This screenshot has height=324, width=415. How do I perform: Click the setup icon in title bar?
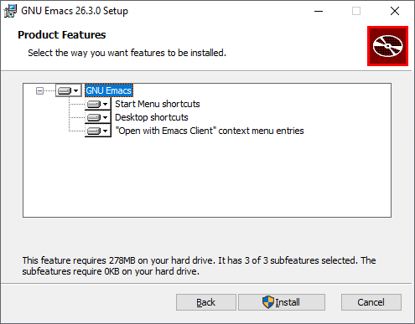click(10, 11)
